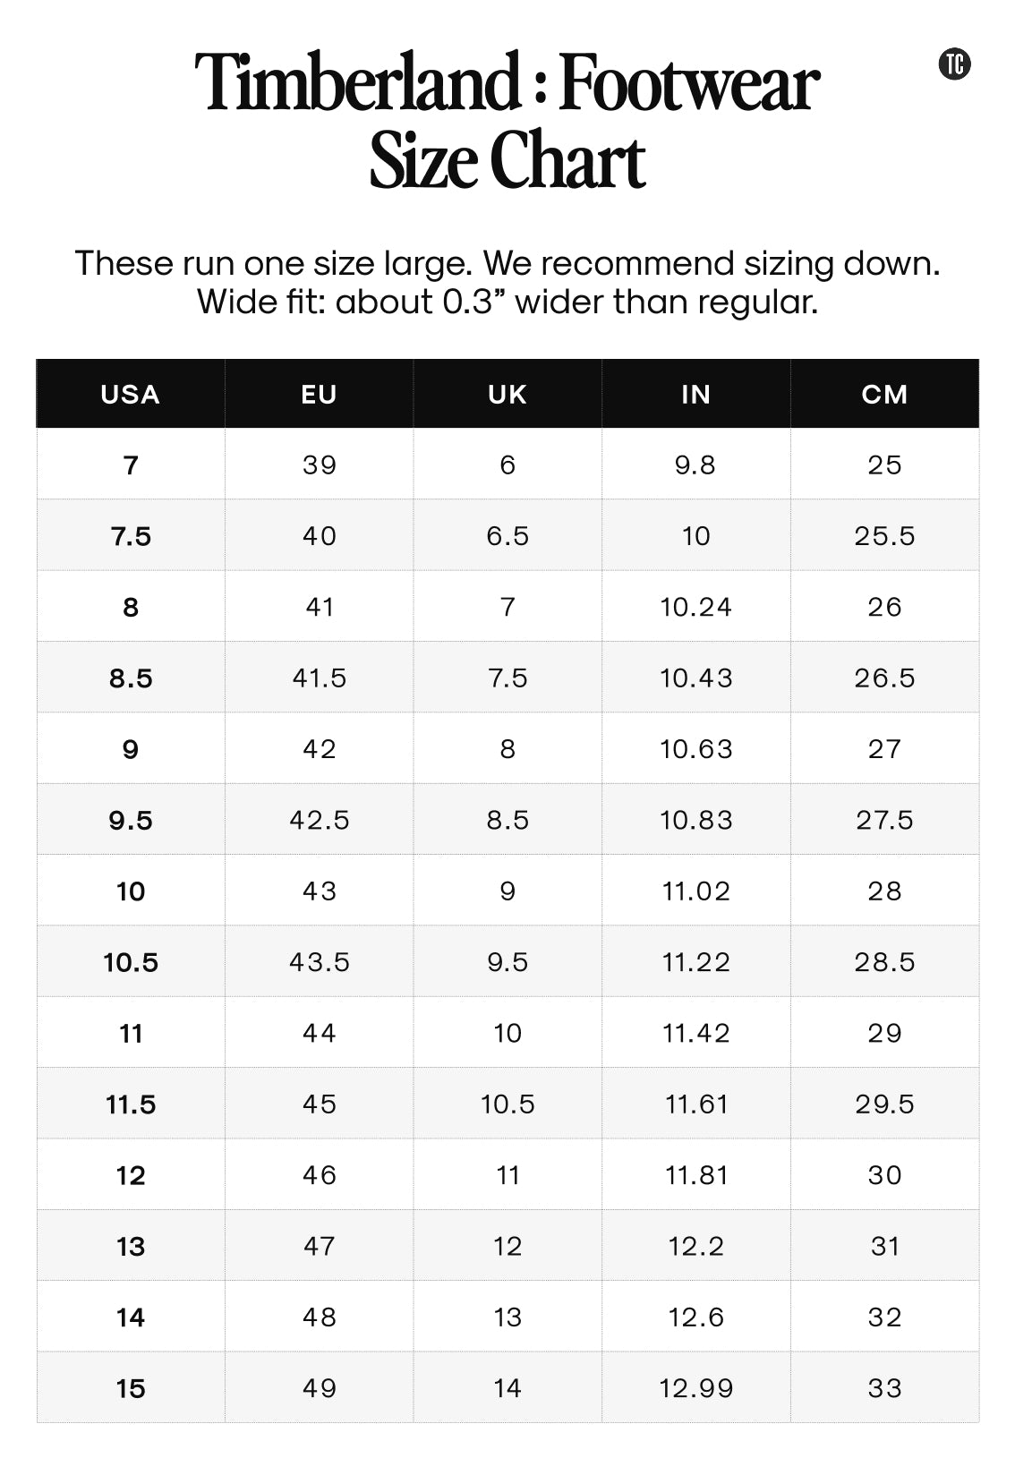The height and width of the screenshot is (1458, 1015).
Task: Select the 10.24 inches cell
Action: coord(695,607)
